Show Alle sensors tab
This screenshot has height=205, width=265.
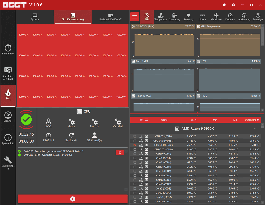pyautogui.click(x=147, y=17)
